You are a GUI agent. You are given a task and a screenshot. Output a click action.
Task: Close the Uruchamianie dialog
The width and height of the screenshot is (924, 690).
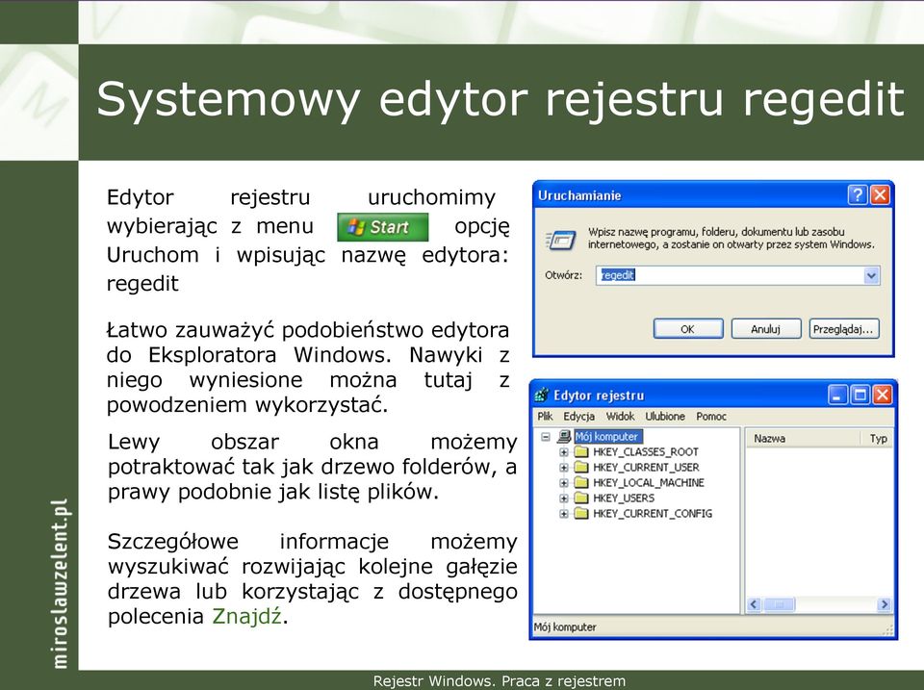pos(880,195)
